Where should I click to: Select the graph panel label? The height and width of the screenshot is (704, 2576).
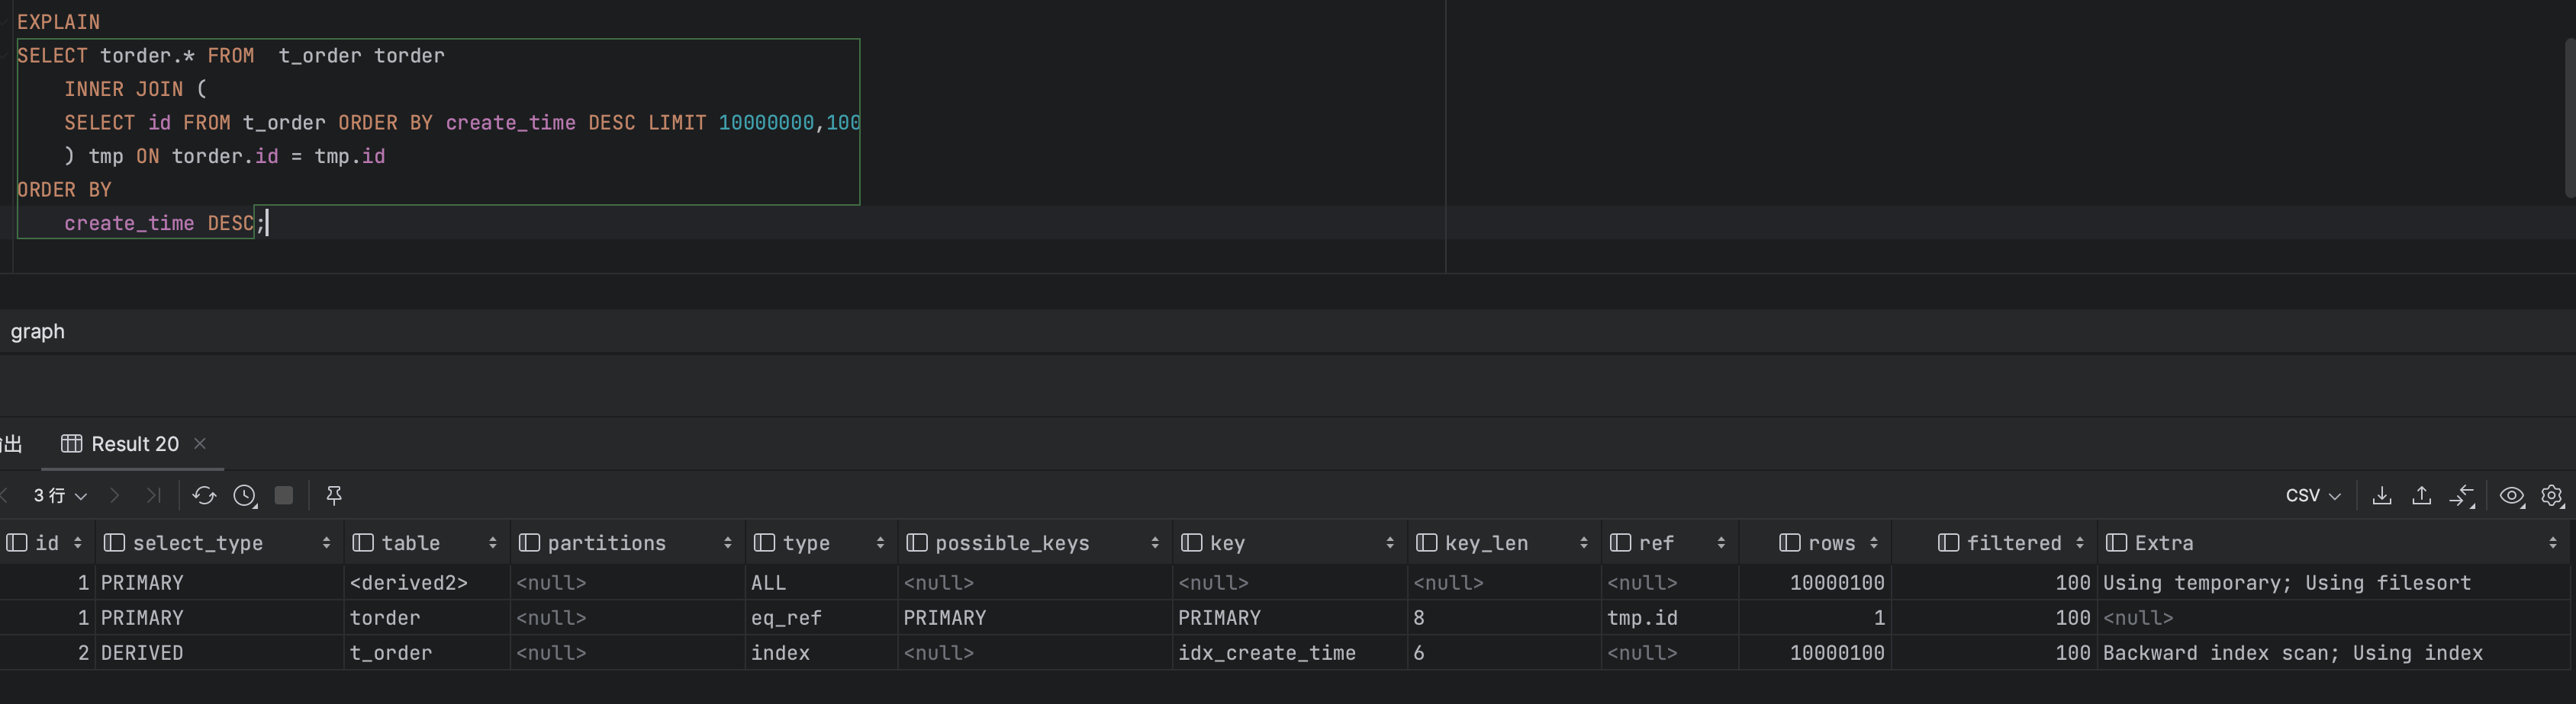pos(38,331)
